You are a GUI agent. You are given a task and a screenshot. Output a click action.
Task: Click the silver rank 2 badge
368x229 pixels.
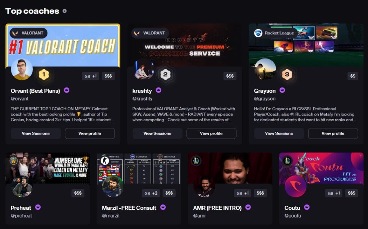(165, 75)
